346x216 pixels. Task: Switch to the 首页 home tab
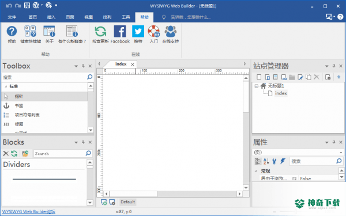tap(33, 17)
